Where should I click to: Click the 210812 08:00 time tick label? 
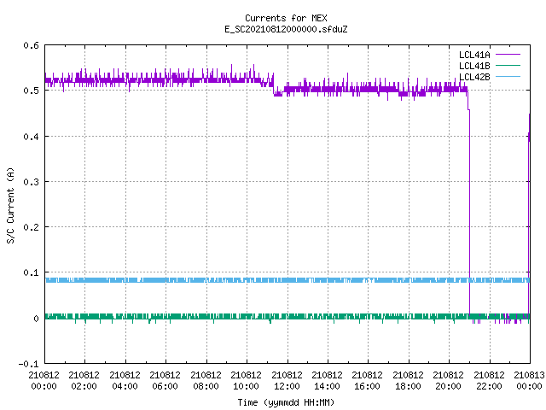[206, 380]
